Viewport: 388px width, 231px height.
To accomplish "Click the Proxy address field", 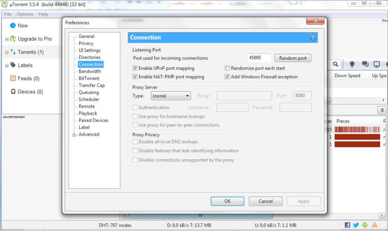I will pyautogui.click(x=244, y=95).
